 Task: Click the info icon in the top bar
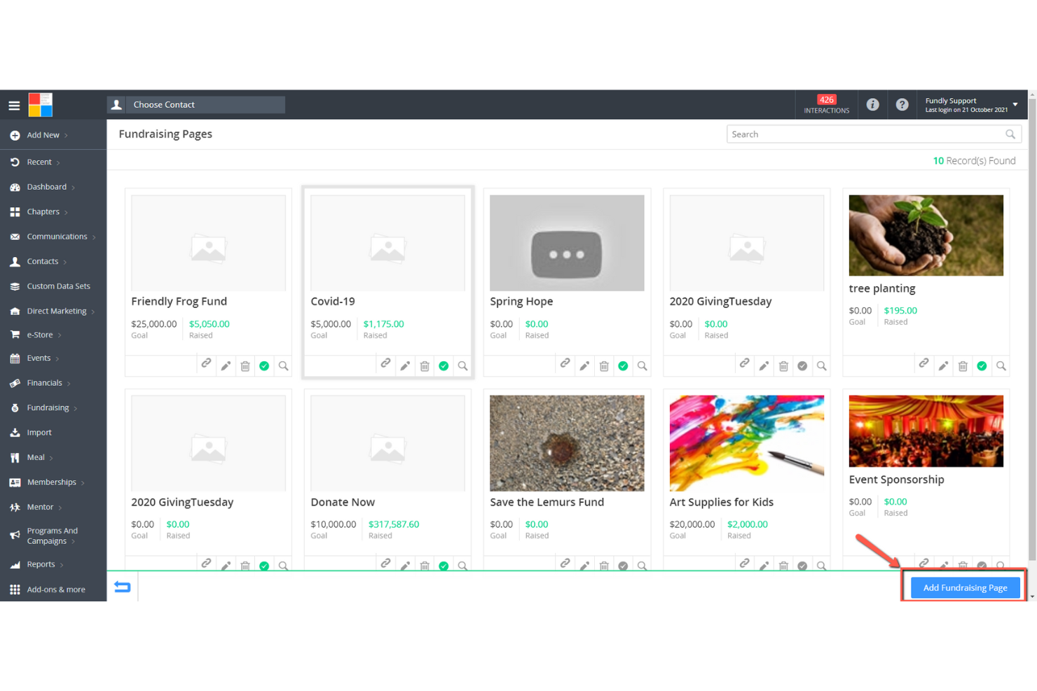872,104
